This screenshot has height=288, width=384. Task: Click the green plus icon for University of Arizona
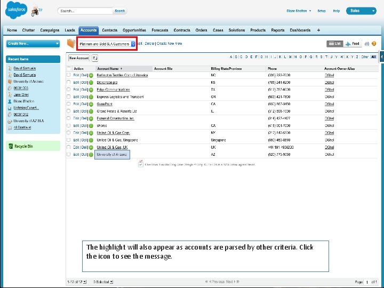91,155
